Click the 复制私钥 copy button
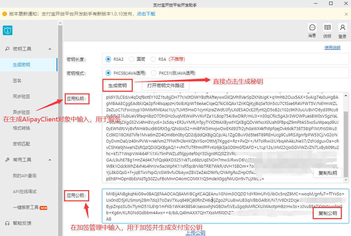 [x=328, y=173]
